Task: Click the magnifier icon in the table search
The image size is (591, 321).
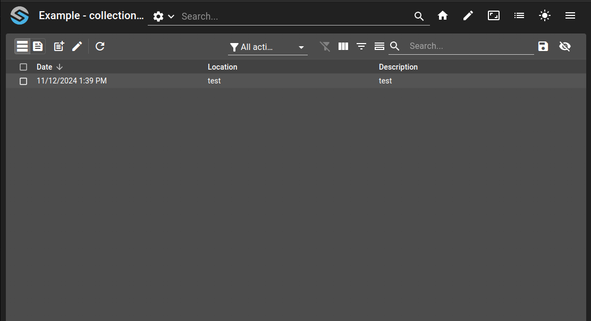Action: tap(395, 46)
